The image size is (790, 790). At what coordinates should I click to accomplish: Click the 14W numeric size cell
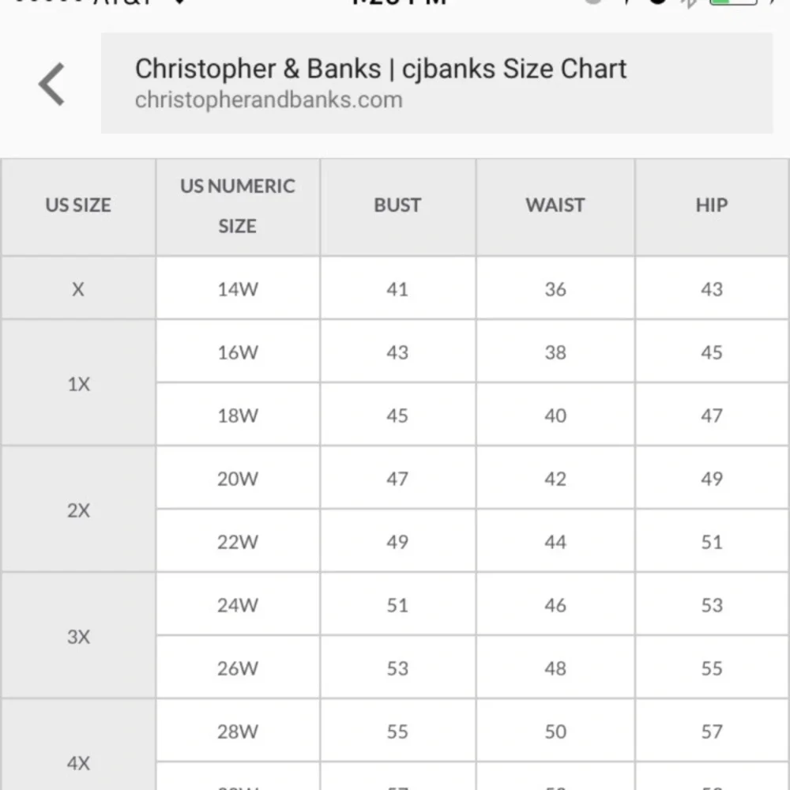click(x=237, y=289)
